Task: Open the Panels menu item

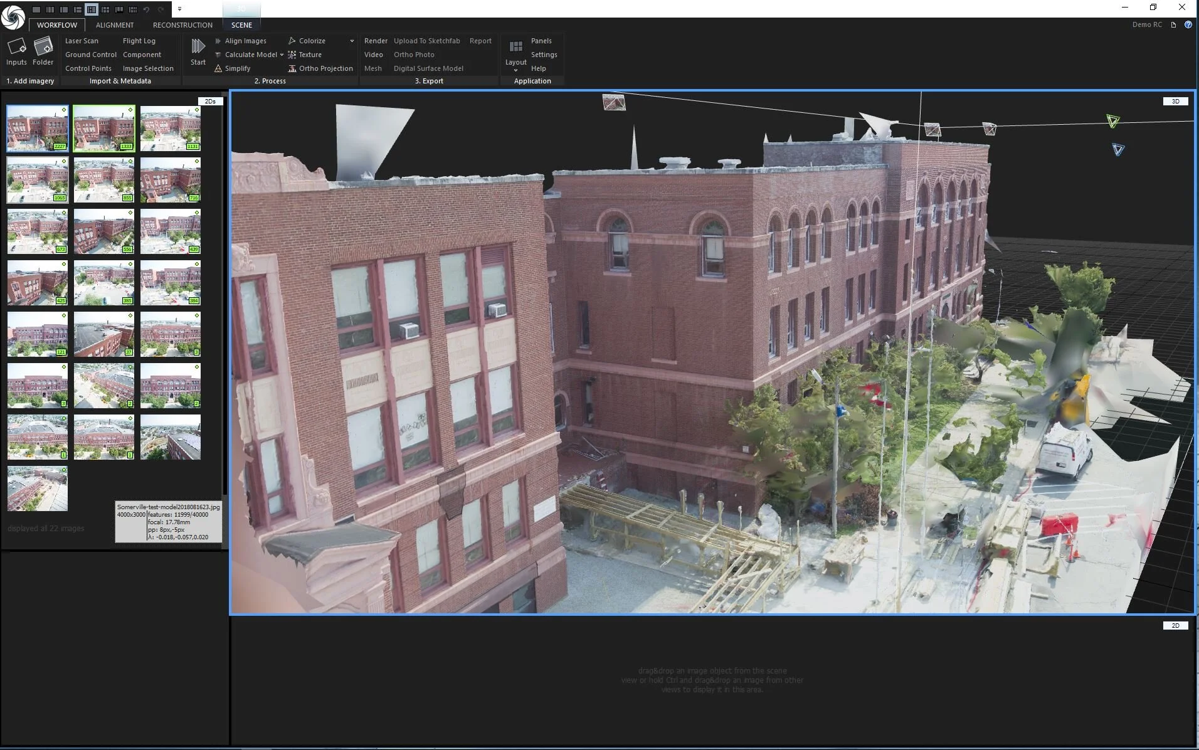Action: (541, 41)
